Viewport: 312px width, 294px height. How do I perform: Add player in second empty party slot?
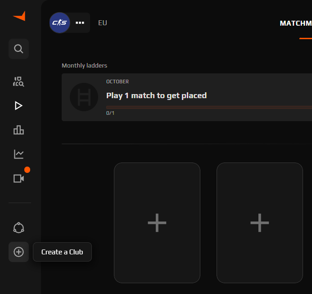[x=260, y=223]
